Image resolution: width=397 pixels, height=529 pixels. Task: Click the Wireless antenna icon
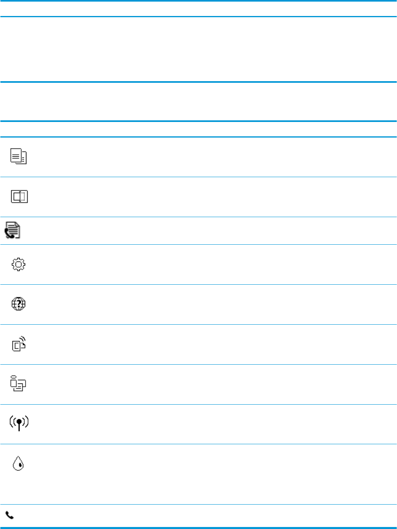pyautogui.click(x=19, y=423)
